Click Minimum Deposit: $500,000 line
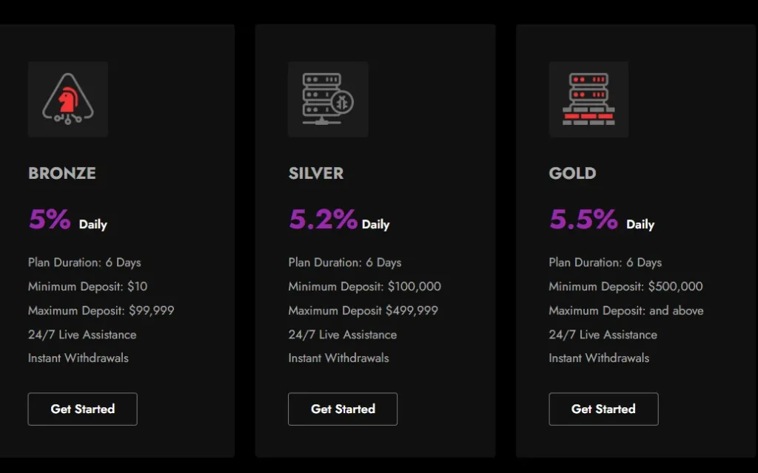The image size is (758, 473). point(625,286)
